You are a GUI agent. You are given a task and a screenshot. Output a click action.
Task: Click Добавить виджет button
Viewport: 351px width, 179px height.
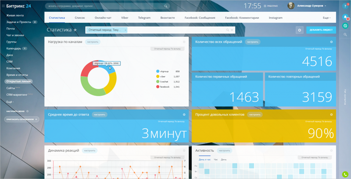pos(321,30)
